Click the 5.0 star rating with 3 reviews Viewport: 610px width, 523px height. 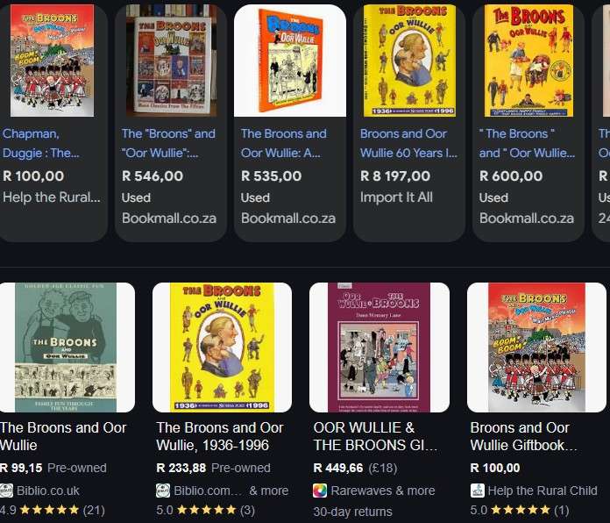[x=205, y=510]
